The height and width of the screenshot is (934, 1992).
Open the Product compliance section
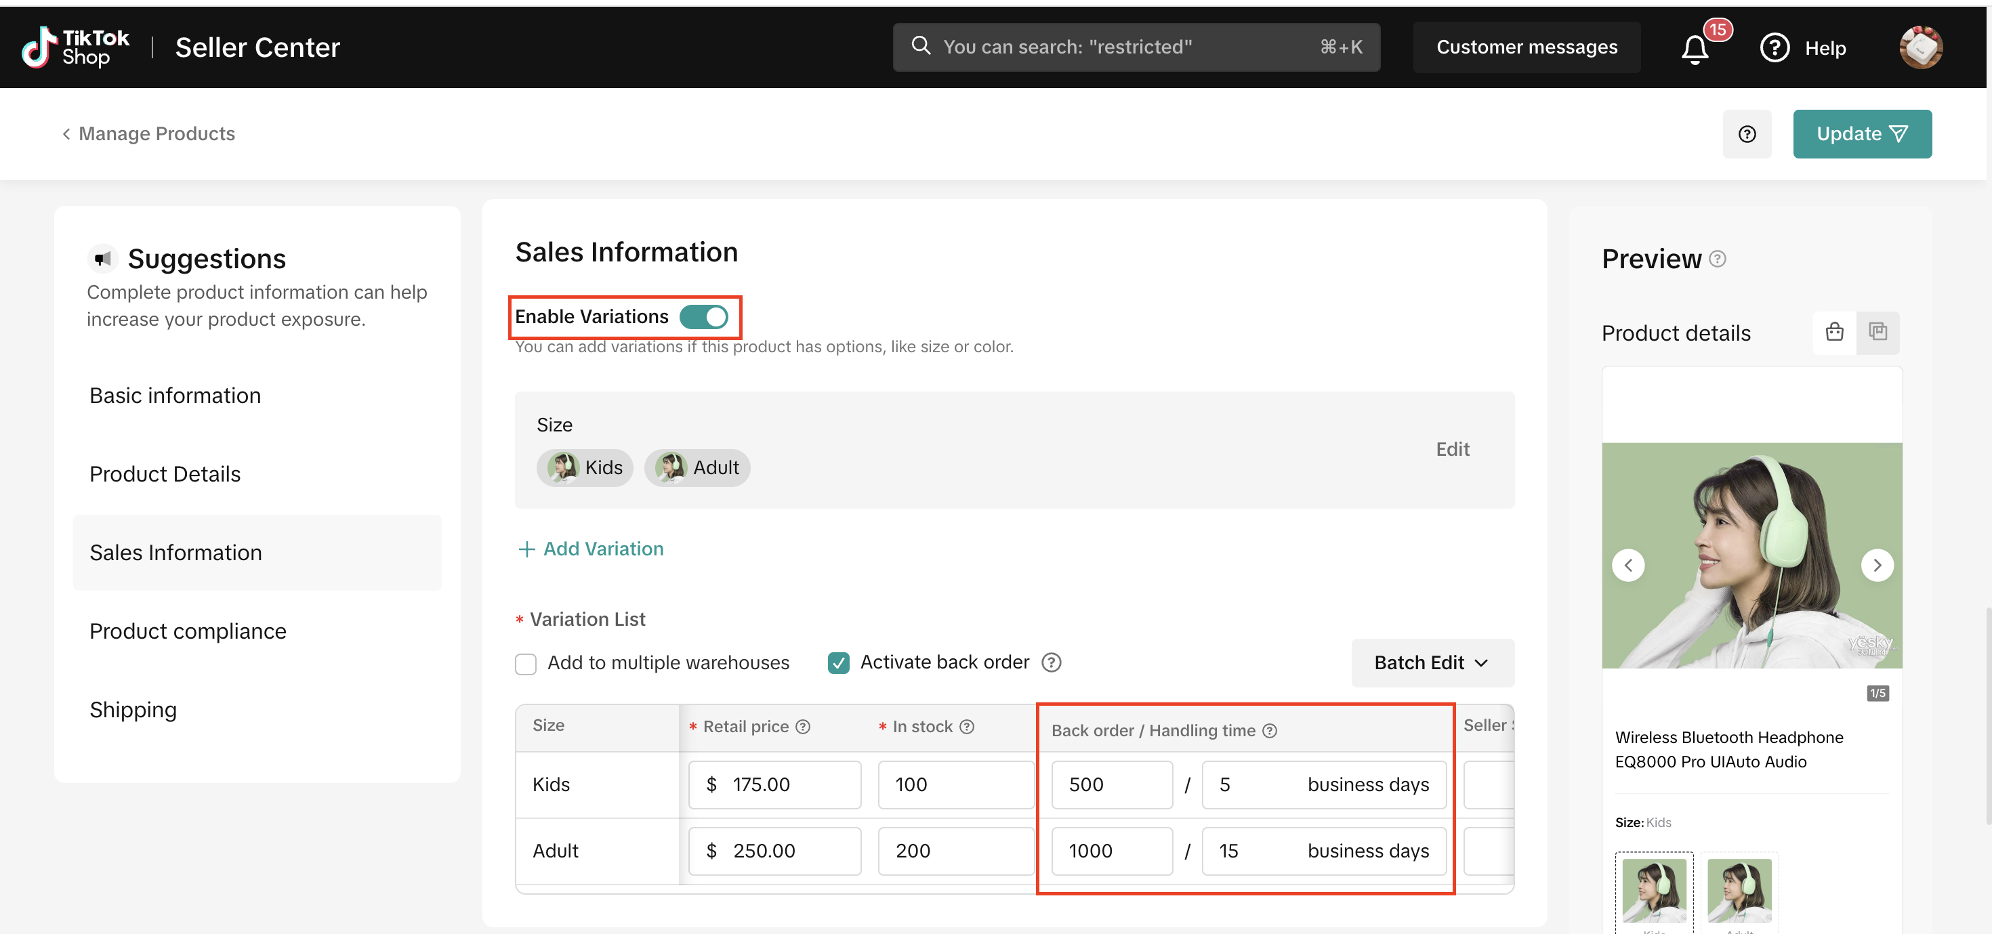coord(188,631)
